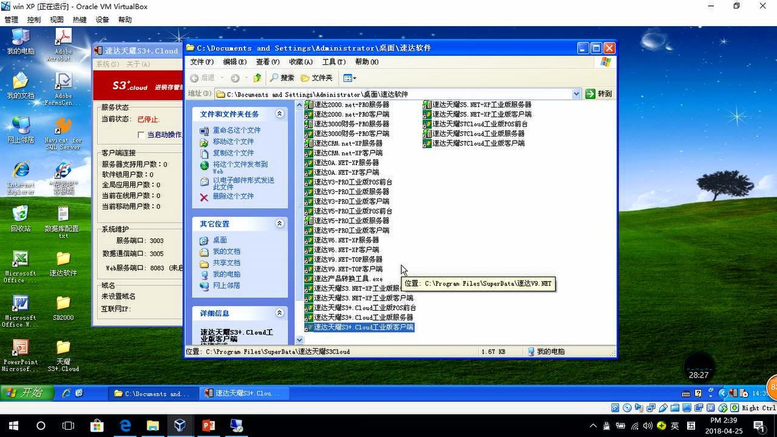Click 搜索 search toolbar button
777x437 pixels.
coord(282,78)
